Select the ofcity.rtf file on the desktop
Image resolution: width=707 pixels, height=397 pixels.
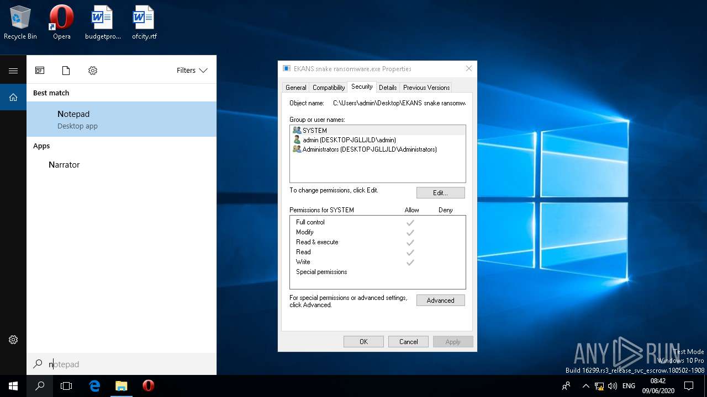[144, 23]
